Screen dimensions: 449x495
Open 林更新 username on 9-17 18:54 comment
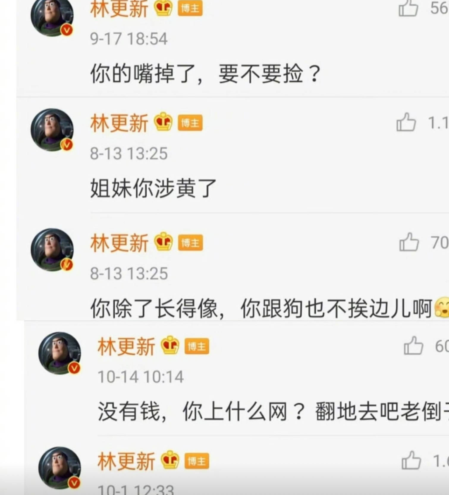coord(119,8)
